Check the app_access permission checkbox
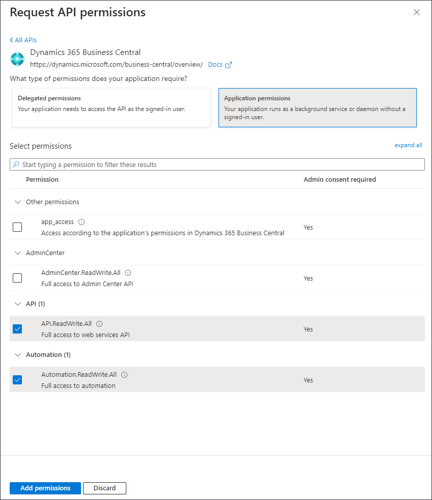Image resolution: width=432 pixels, height=500 pixels. pos(17,227)
